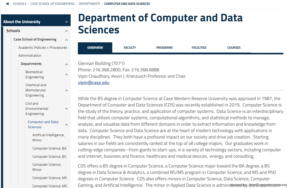The width and height of the screenshot is (287, 188).
Task: Open Case School of Engineering breadcrumb
Action: (52, 4)
